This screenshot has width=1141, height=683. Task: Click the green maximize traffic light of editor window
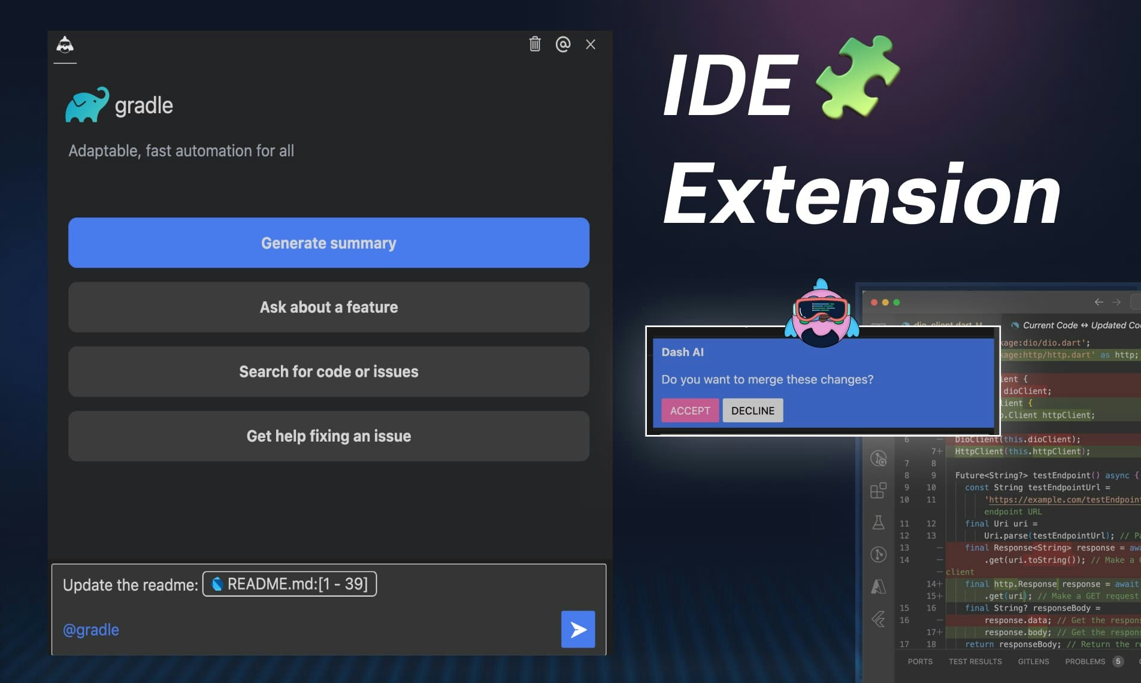(897, 303)
